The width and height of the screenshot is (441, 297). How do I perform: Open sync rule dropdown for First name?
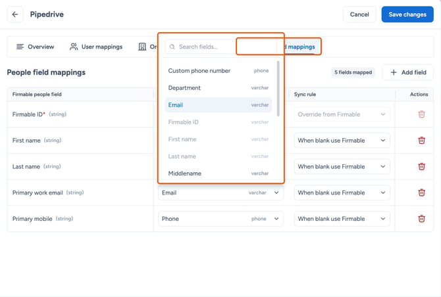pos(342,141)
